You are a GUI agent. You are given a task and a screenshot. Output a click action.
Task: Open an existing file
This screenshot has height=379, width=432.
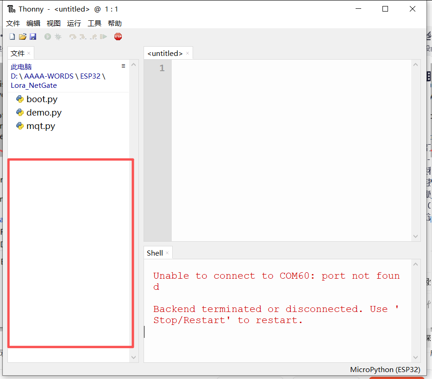pos(22,36)
